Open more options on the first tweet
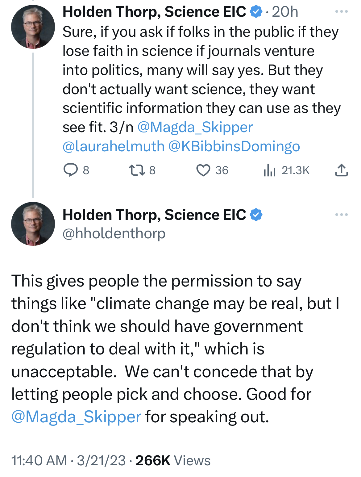 341,12
